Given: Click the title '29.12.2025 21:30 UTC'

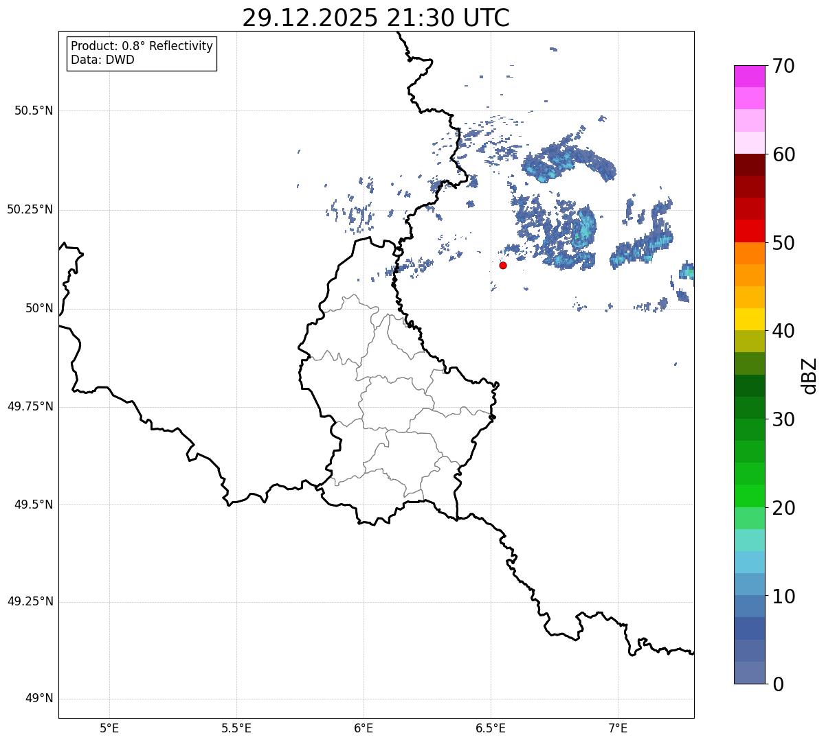Looking at the screenshot, I should tap(376, 18).
